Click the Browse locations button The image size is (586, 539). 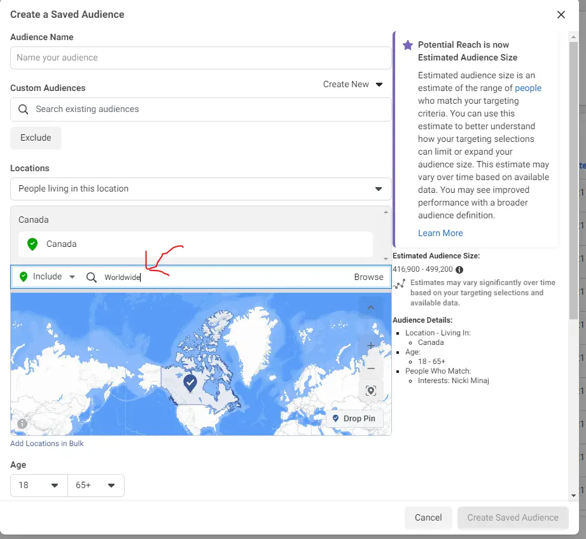click(368, 277)
